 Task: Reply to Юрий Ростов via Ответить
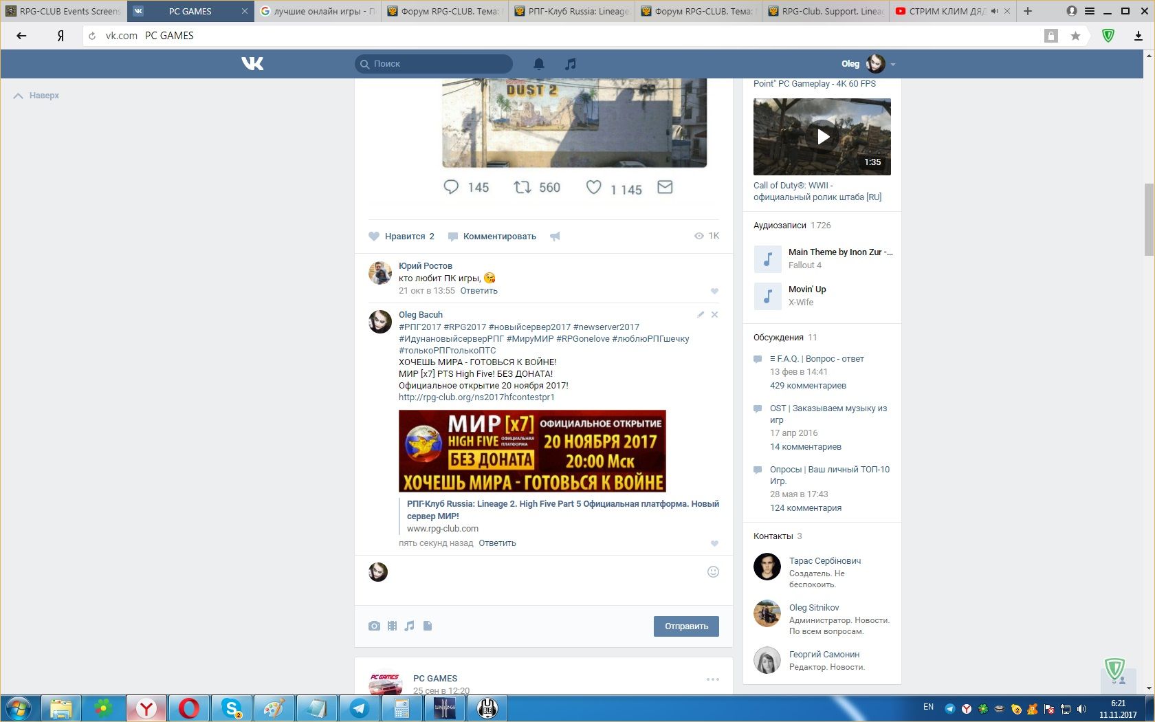click(479, 291)
